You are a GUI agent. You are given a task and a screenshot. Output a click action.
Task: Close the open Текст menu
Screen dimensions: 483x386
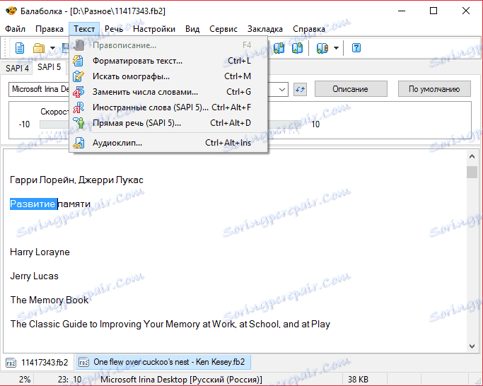84,29
